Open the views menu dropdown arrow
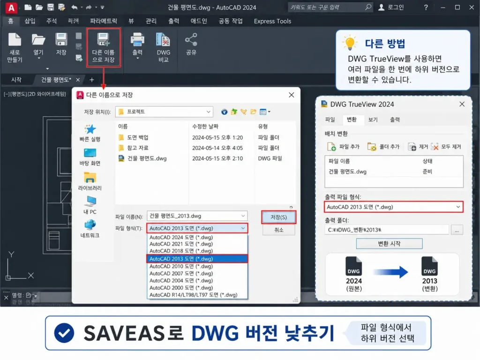Image resolution: width=480 pixels, height=360 pixels. point(269,112)
